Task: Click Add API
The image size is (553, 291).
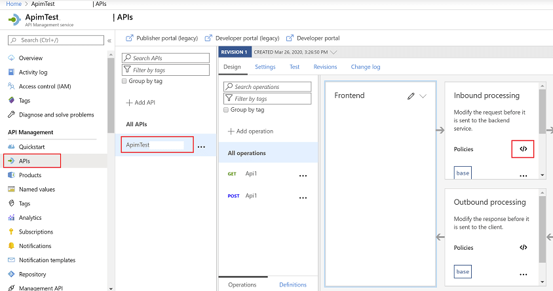Action: (x=141, y=103)
